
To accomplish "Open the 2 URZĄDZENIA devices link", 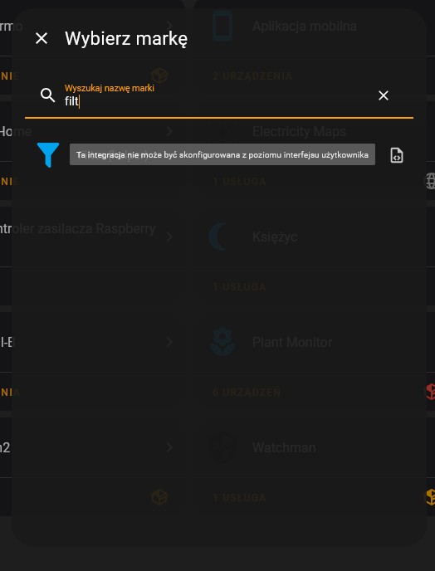I will 252,76.
